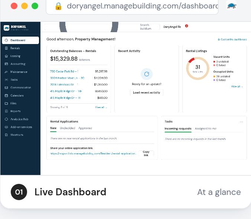Open the Analytics Hub menu item
The width and height of the screenshot is (251, 219).
coord(20,119)
